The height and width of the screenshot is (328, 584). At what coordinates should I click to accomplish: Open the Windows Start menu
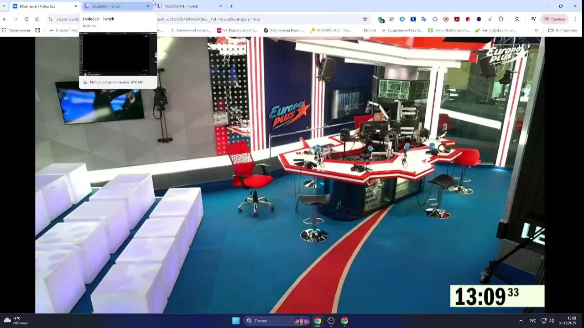pos(236,321)
